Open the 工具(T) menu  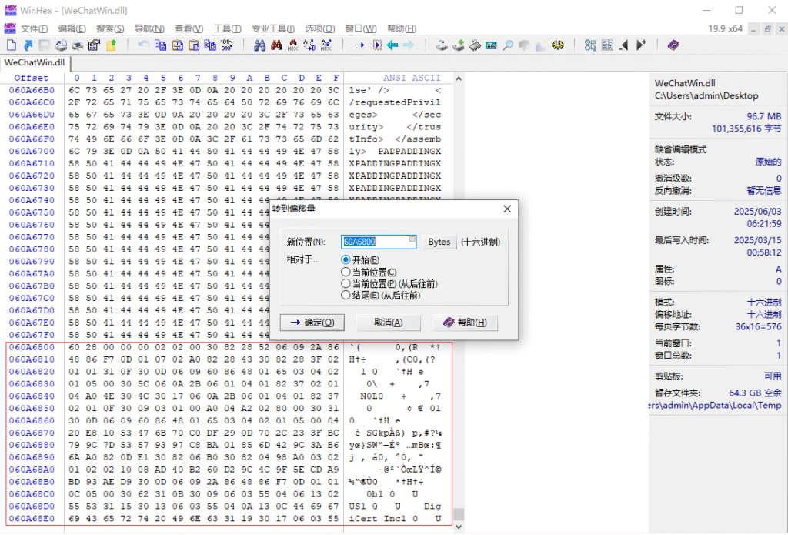click(228, 28)
